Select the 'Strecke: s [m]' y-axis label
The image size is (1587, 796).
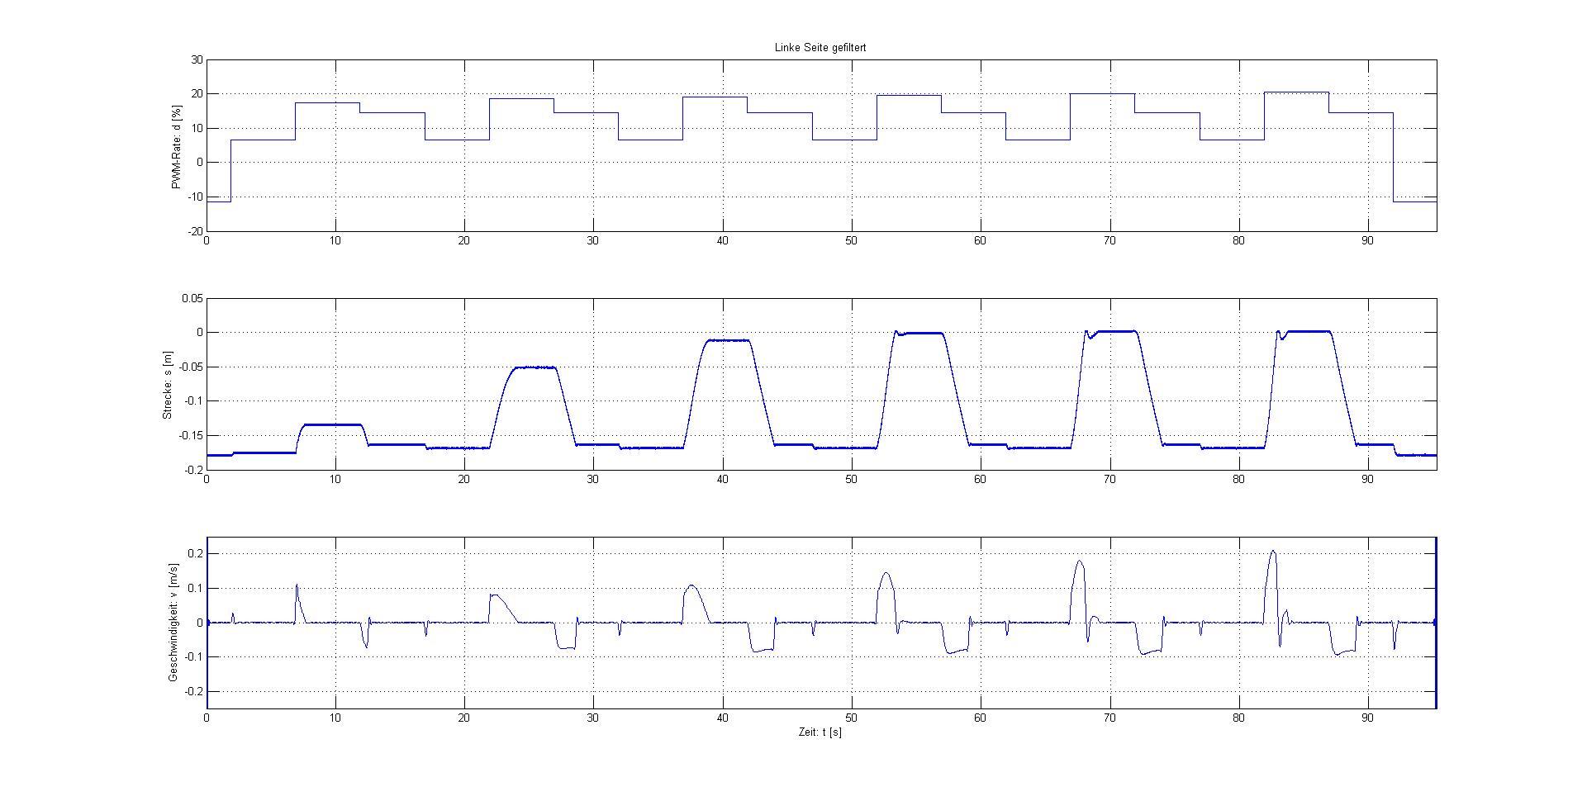point(168,386)
